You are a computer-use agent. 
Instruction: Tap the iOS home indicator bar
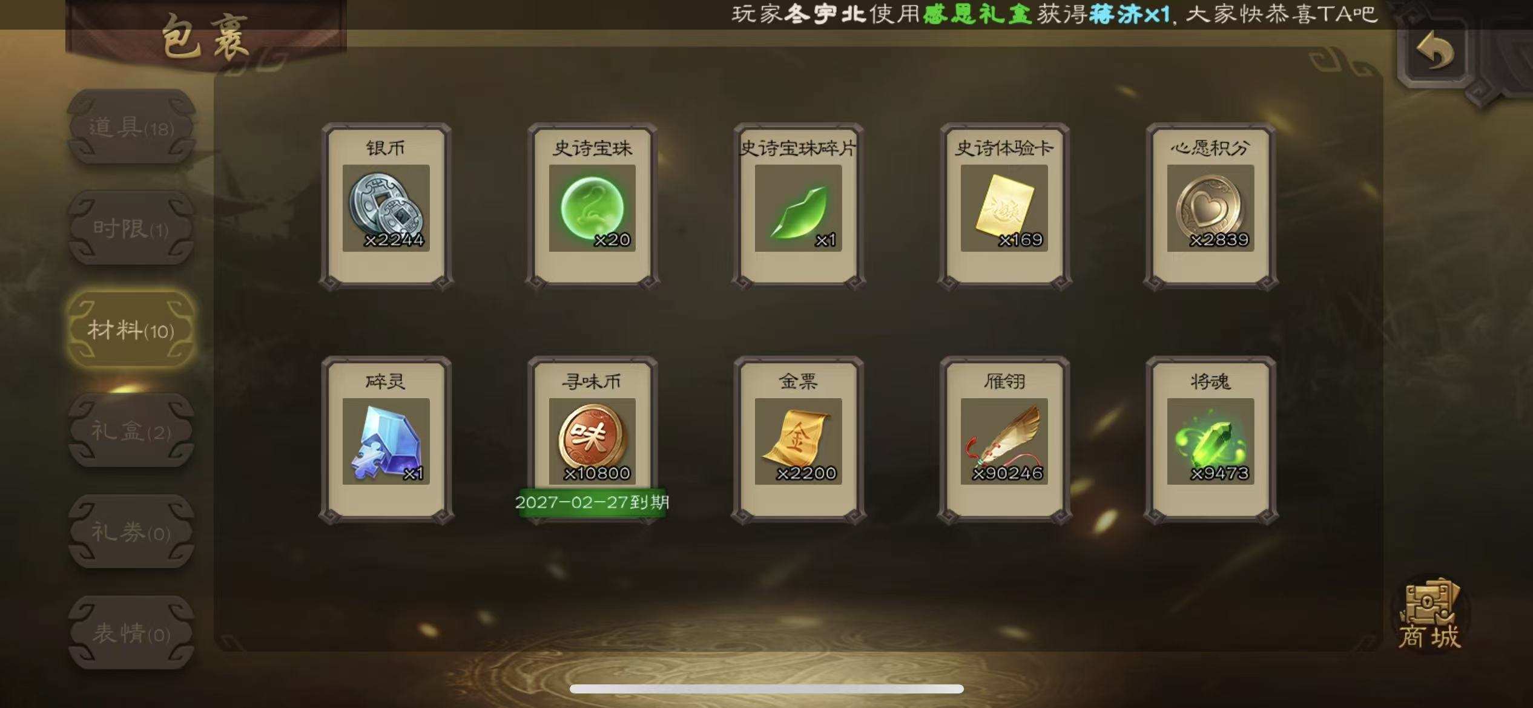[x=766, y=689]
